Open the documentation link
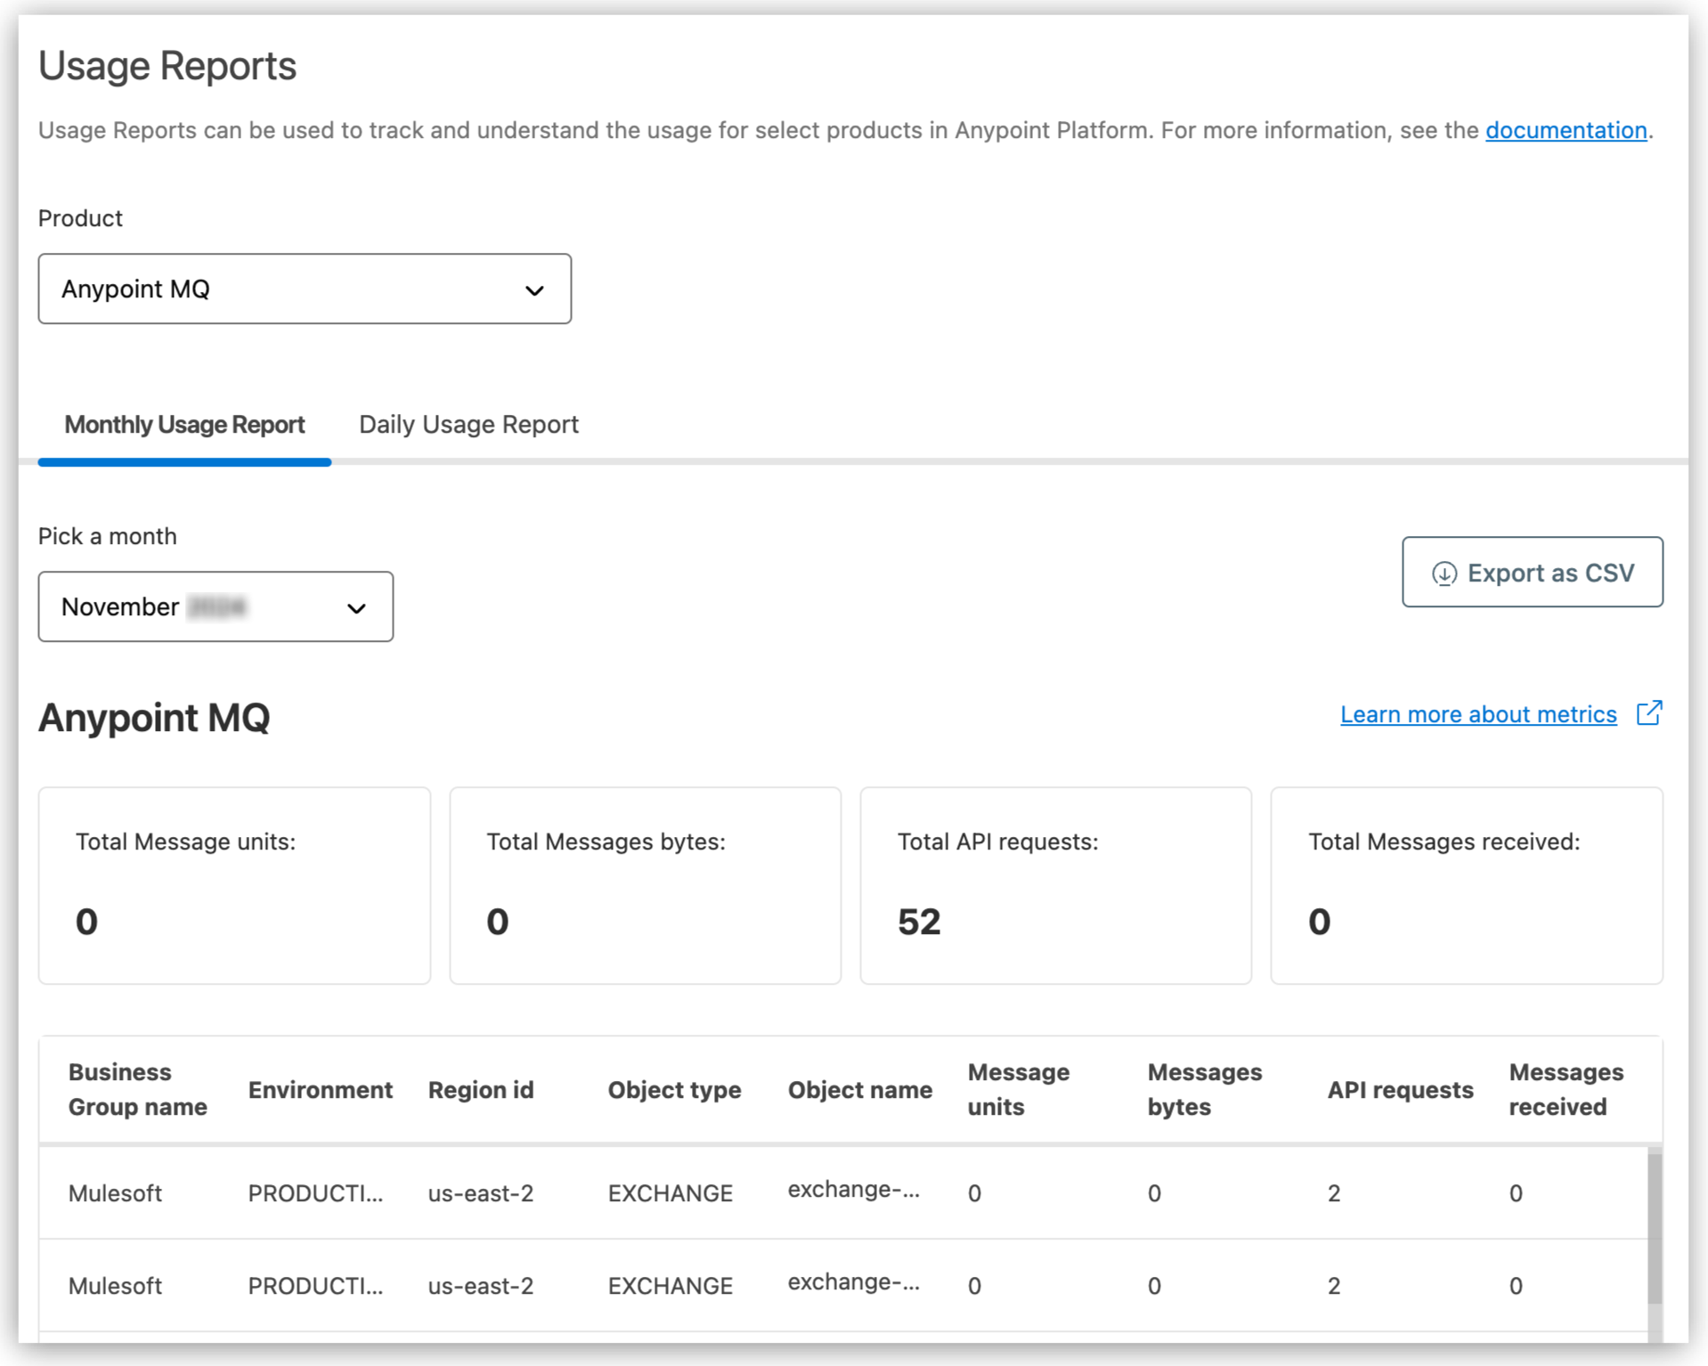 (x=1566, y=130)
